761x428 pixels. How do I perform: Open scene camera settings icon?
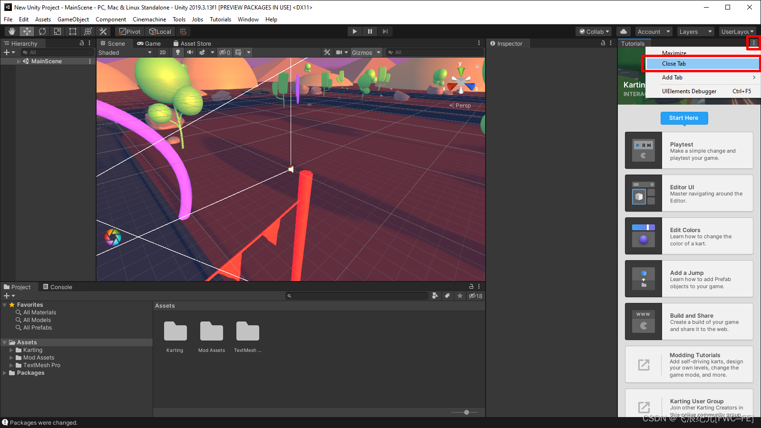point(339,52)
